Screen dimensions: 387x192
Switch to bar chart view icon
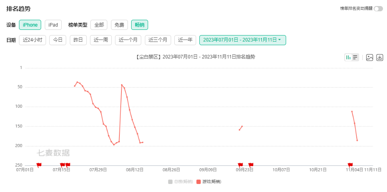click(x=348, y=57)
